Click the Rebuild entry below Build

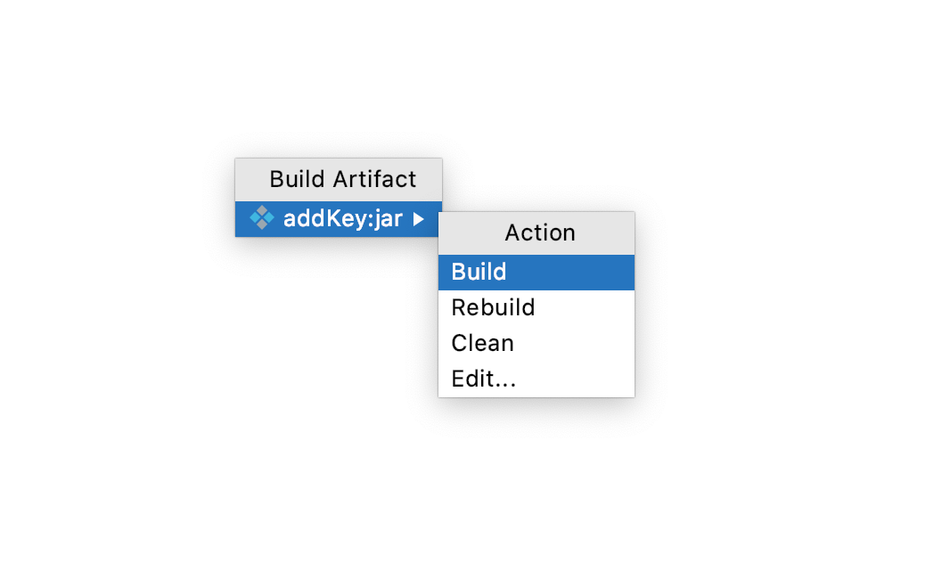pos(536,307)
